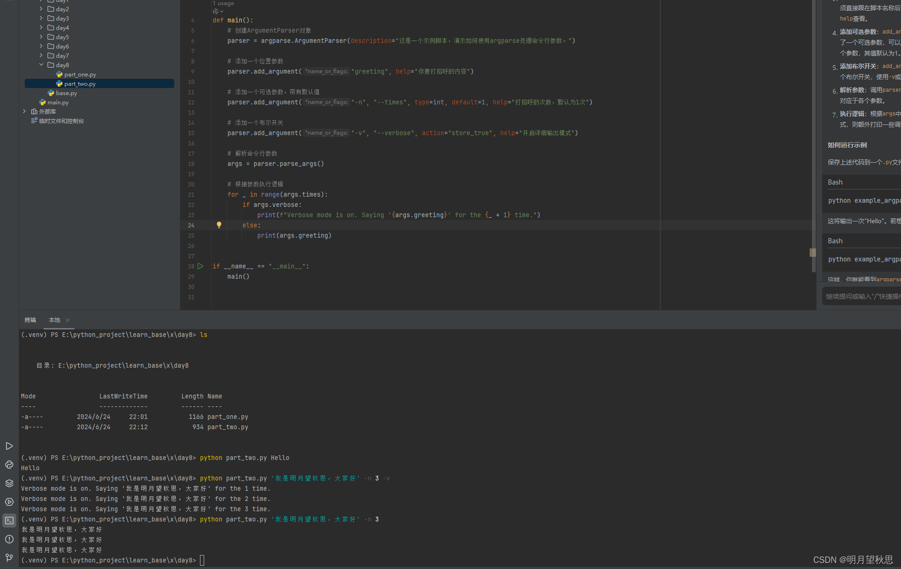This screenshot has height=569, width=901.
Task: Click the editor vertical scrollbar
Action: [813, 135]
